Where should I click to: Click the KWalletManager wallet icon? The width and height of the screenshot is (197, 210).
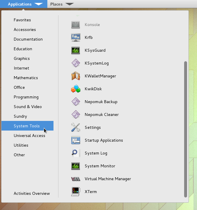click(75, 76)
